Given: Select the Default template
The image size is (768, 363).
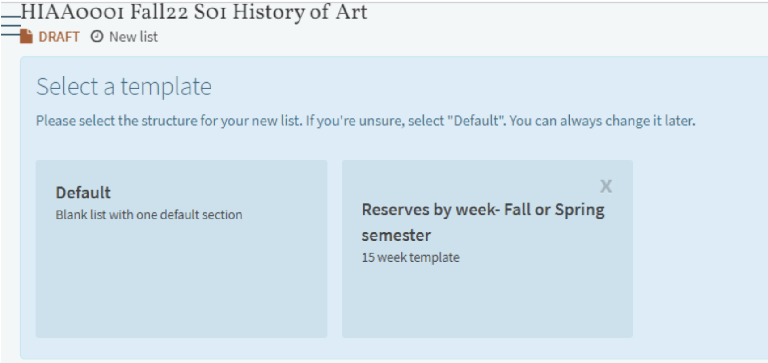Looking at the screenshot, I should pos(181,248).
